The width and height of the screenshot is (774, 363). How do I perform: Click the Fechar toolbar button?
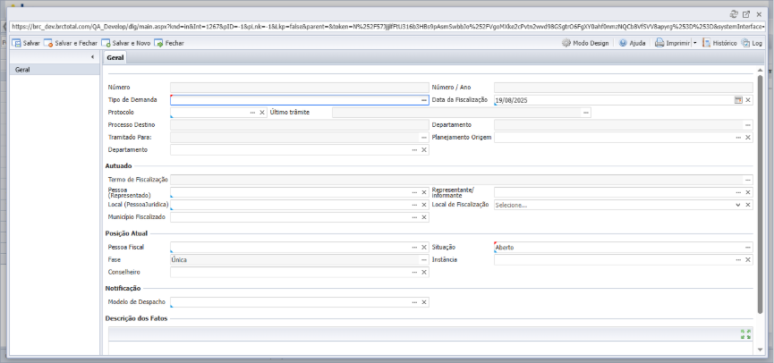coord(169,44)
